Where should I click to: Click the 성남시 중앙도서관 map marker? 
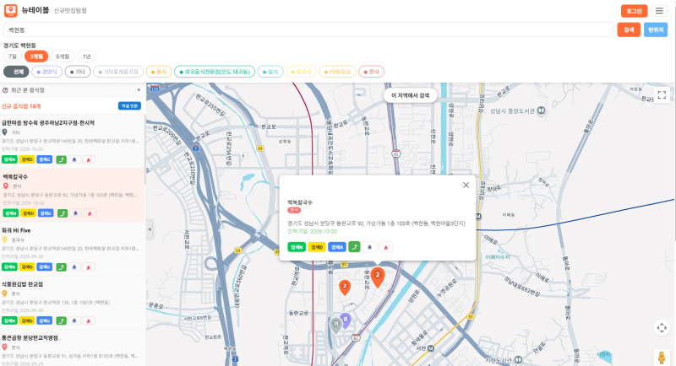coord(541,111)
